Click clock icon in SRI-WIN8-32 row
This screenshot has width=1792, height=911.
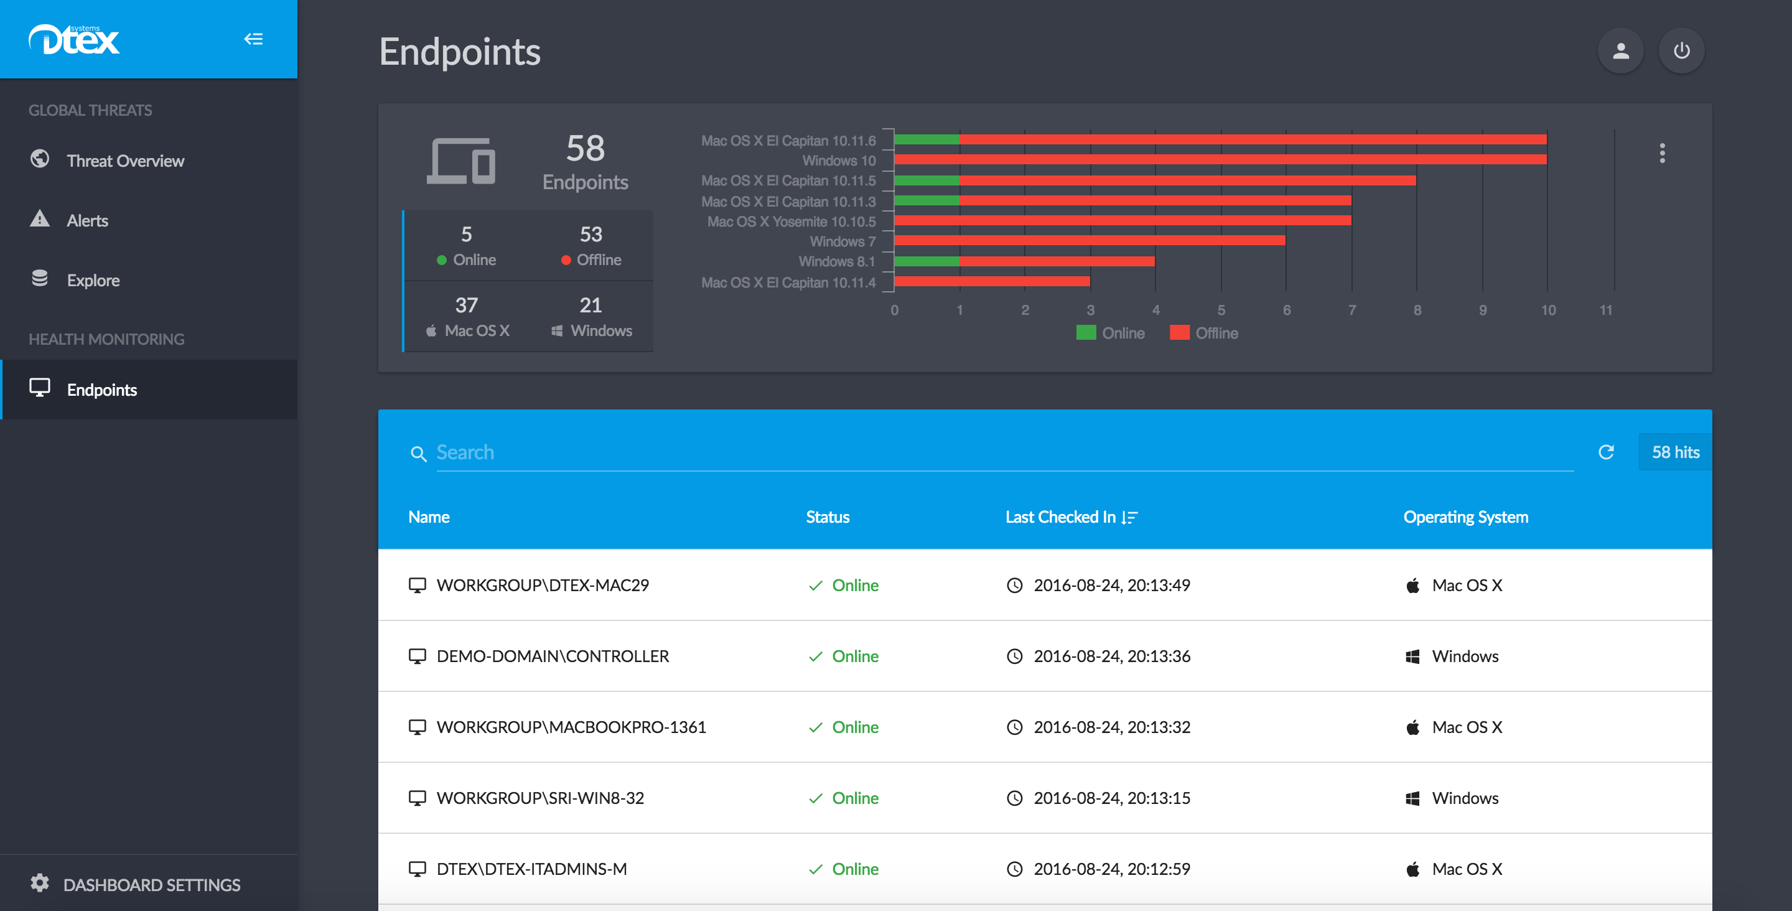pos(1014,798)
